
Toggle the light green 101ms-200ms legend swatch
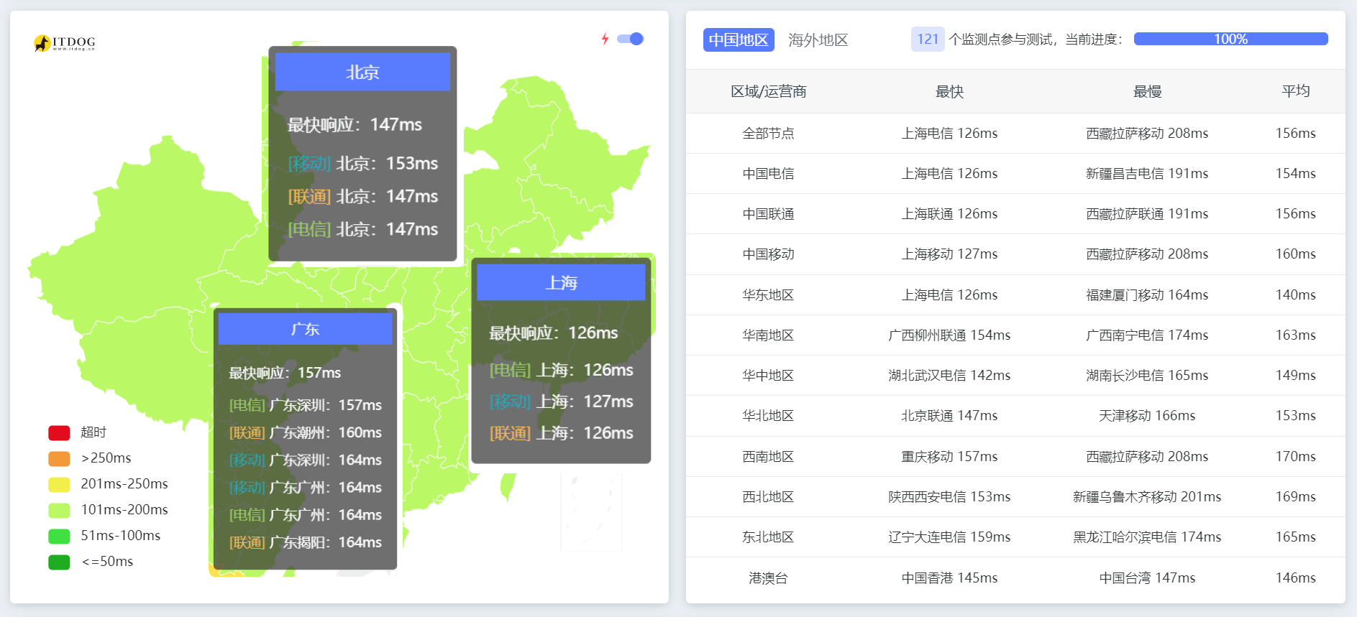click(59, 510)
